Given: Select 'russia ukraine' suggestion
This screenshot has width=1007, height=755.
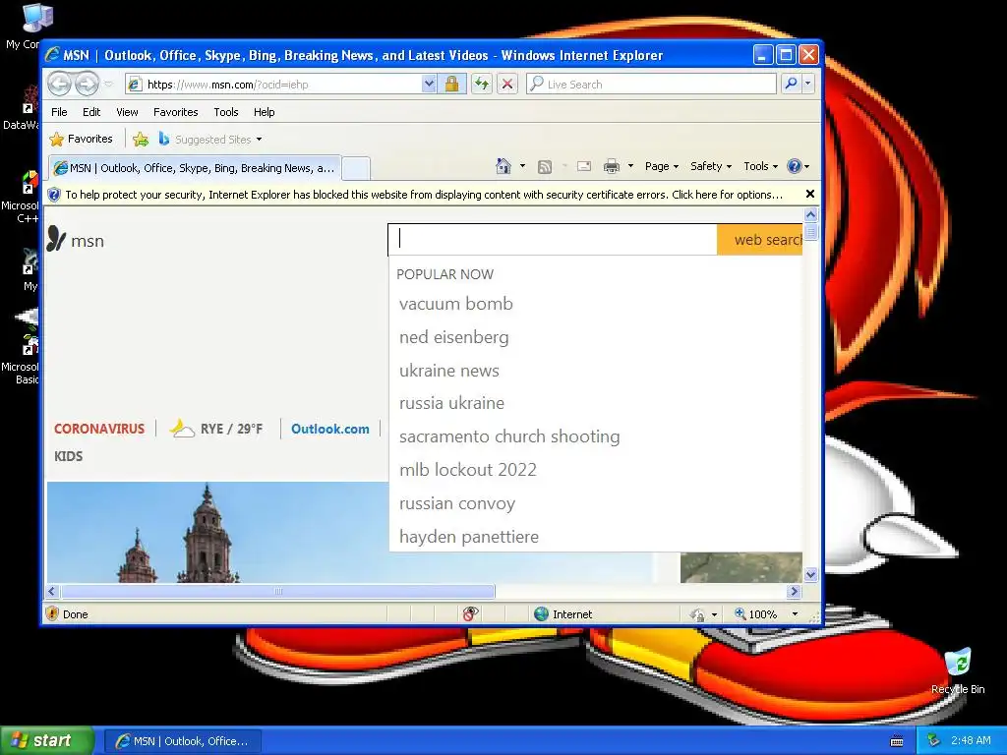Looking at the screenshot, I should tap(451, 403).
